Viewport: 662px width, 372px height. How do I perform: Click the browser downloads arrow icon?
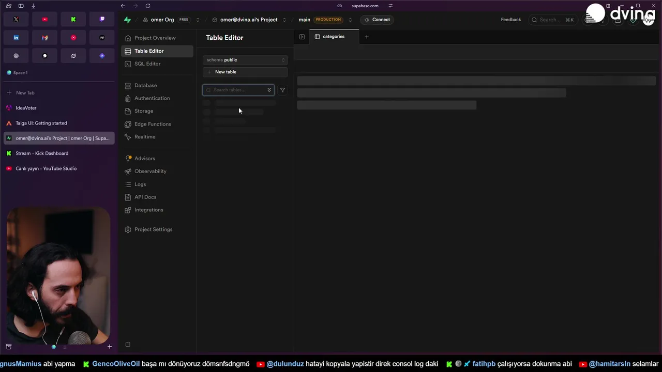[33, 6]
